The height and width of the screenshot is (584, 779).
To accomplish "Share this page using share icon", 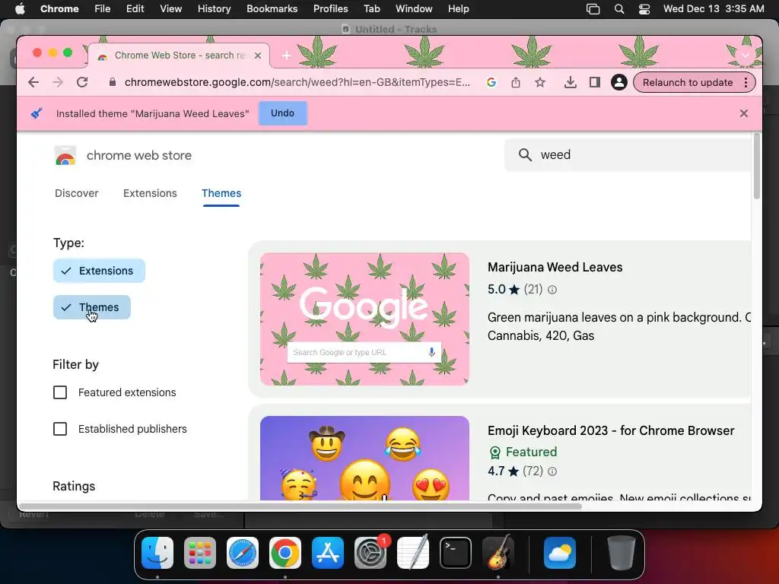I will 516,82.
